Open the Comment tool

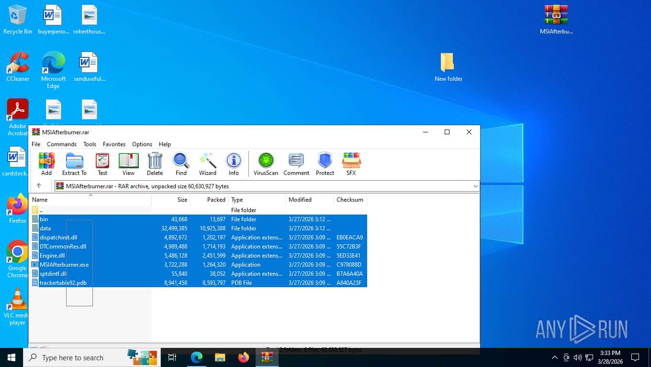click(x=296, y=164)
